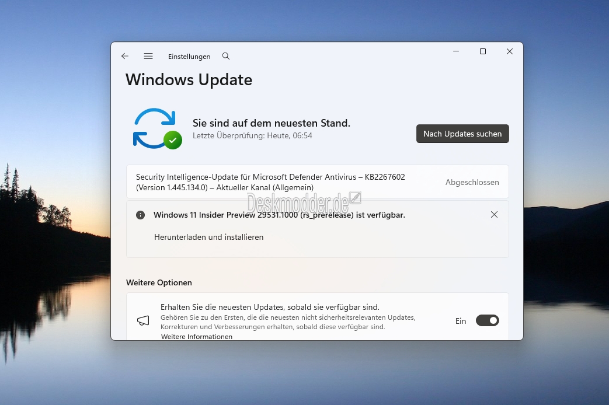This screenshot has height=405, width=609.
Task: Click Herunterladen und installieren link
Action: click(x=208, y=237)
